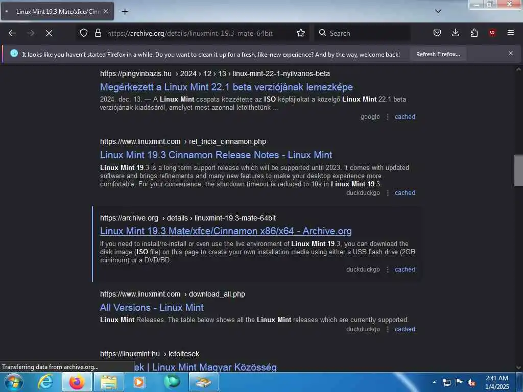523x392 pixels.
Task: Click the page vertical scrollbar thumb
Action: [x=518, y=171]
